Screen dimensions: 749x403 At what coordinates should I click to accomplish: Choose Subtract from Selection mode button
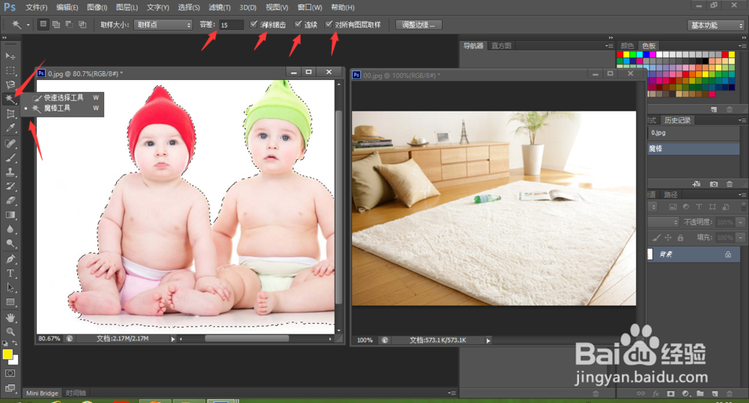point(69,25)
